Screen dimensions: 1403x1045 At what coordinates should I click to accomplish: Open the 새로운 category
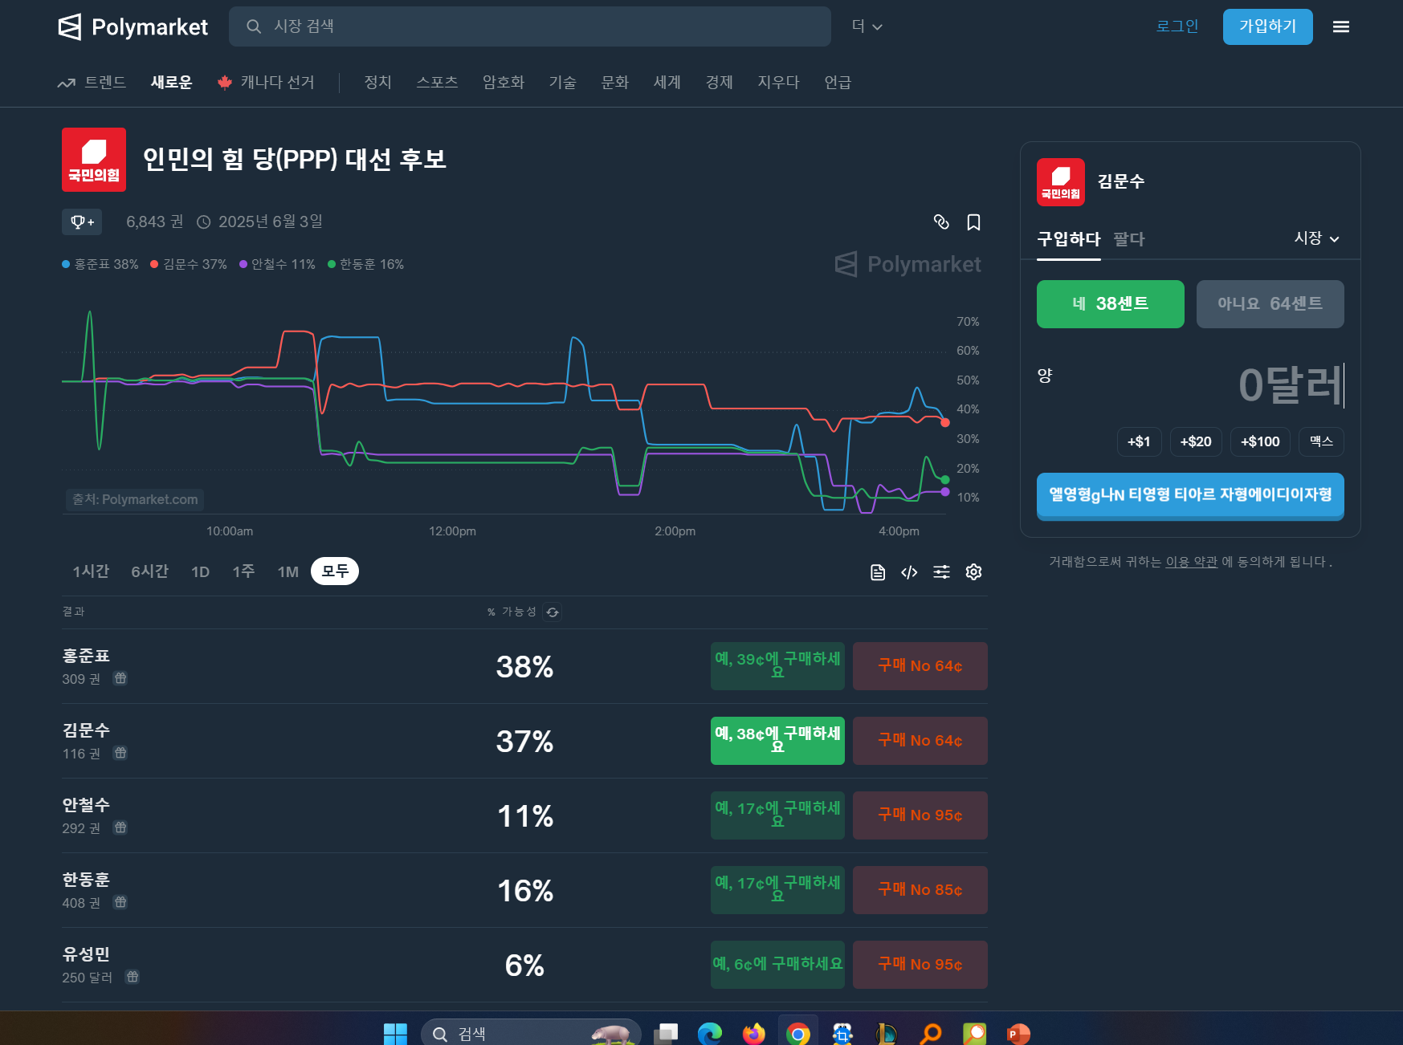(x=172, y=82)
